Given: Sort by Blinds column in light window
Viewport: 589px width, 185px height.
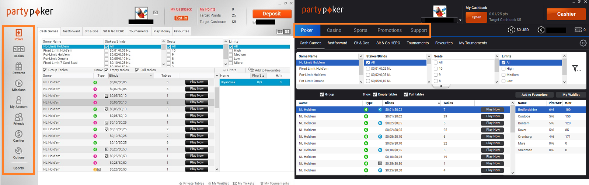Looking at the screenshot, I should tap(130, 76).
